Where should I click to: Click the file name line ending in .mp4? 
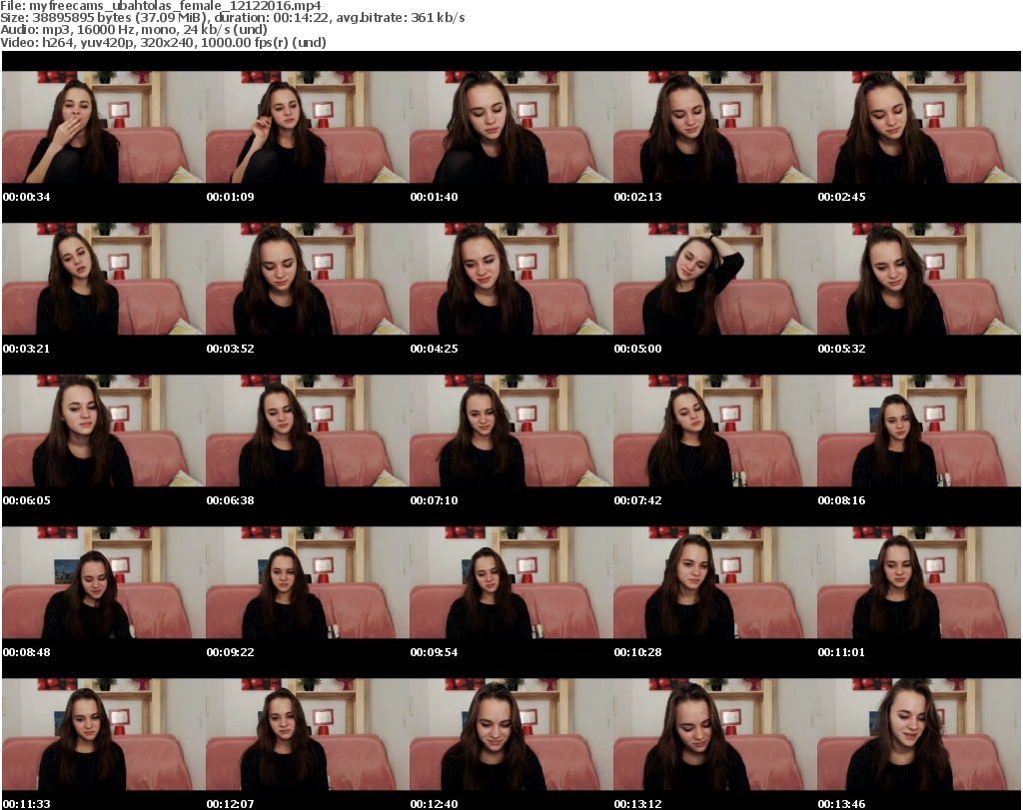tap(161, 6)
